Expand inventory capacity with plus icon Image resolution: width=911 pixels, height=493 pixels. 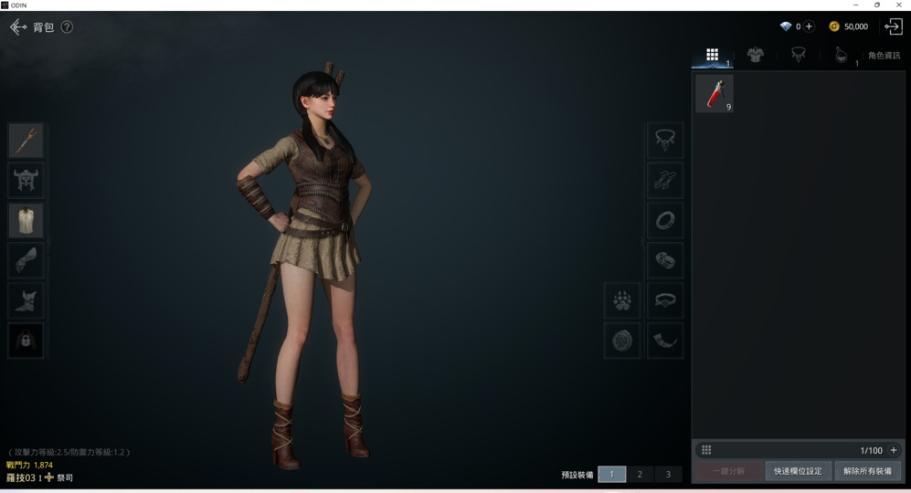(894, 450)
